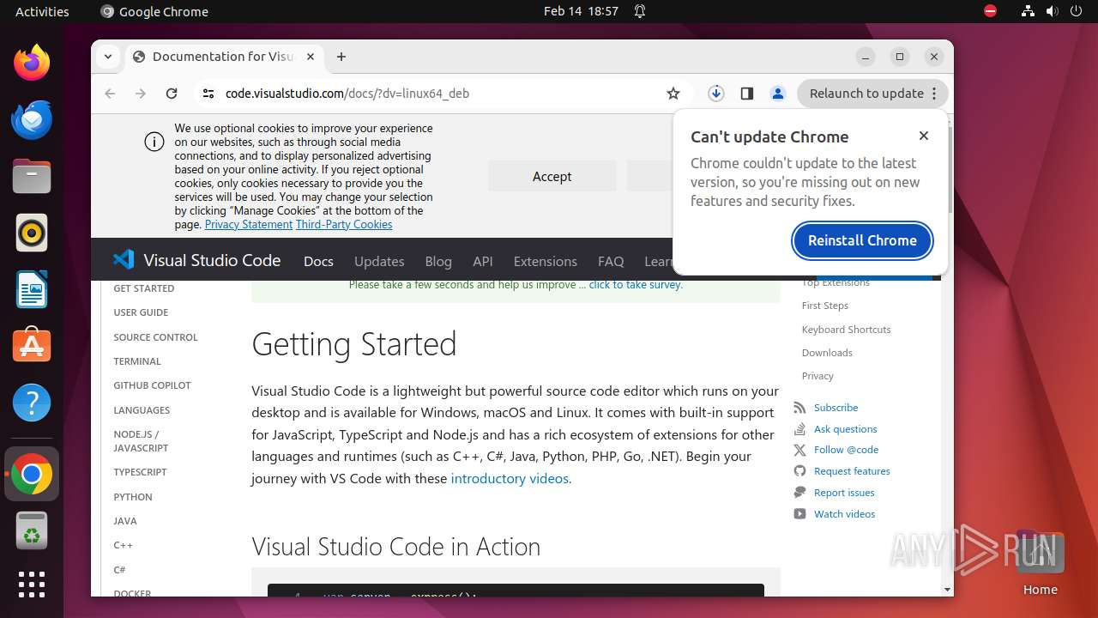Launch LibreOffice Writer from the dock

pyautogui.click(x=32, y=289)
